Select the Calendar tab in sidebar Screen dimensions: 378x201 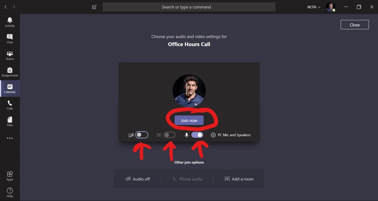(x=10, y=89)
